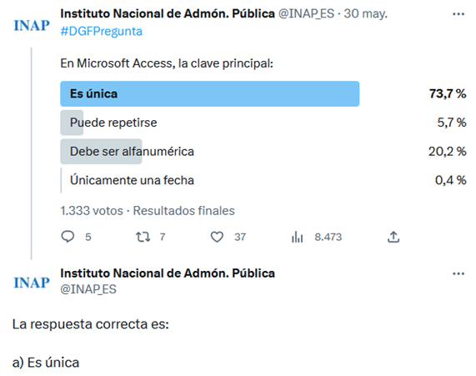Share the tweet using upload arrow icon
This screenshot has height=376, width=476.
point(393,237)
